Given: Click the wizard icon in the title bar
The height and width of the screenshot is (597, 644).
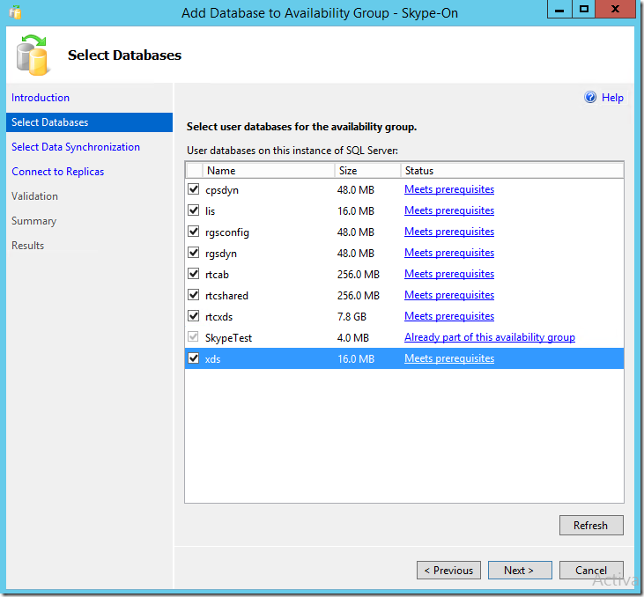Looking at the screenshot, I should coord(15,12).
